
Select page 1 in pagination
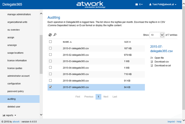click(x=98, y=97)
